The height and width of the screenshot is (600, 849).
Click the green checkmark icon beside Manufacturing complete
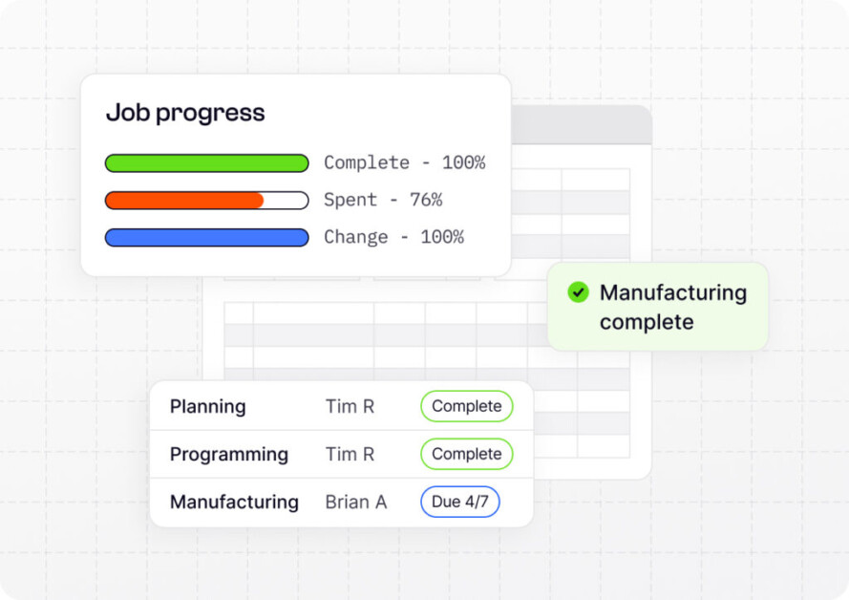coord(578,292)
